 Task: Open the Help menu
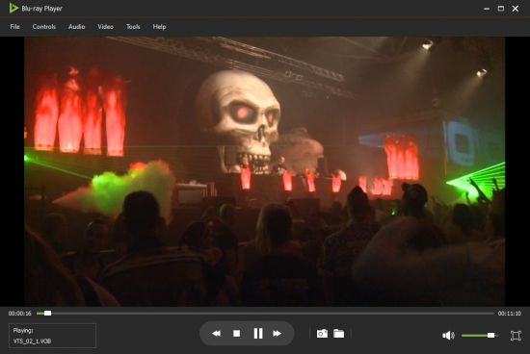click(159, 27)
